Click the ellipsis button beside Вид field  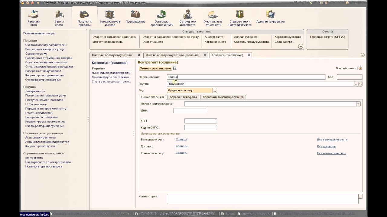pos(215,90)
